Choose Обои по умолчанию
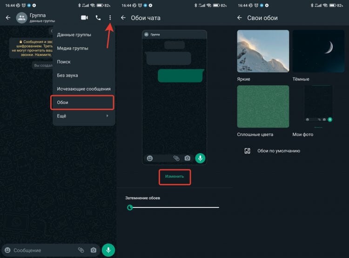The height and width of the screenshot is (258, 349). click(278, 151)
